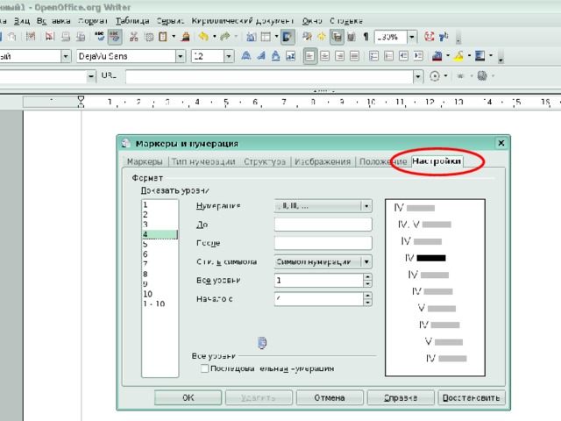The width and height of the screenshot is (561, 421).
Task: Click the Increase Indent icon
Action: pos(418,56)
